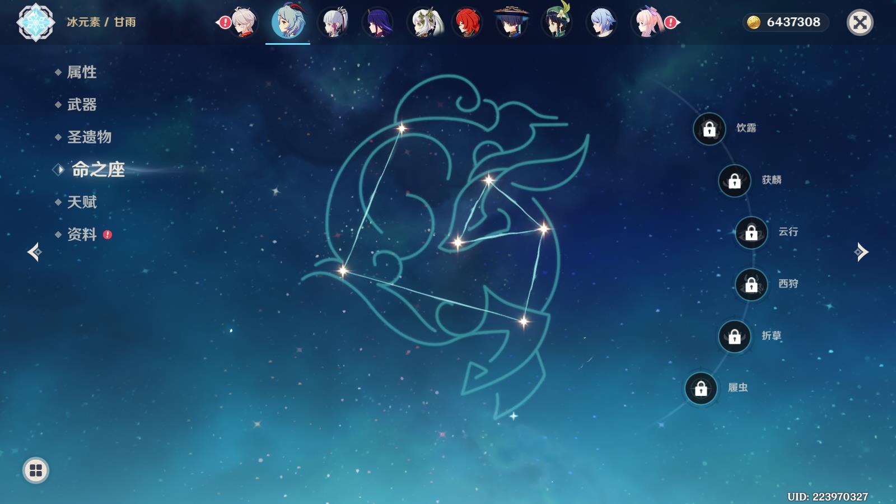Click the 西狩 locked constellation node
The image size is (896, 504).
752,284
